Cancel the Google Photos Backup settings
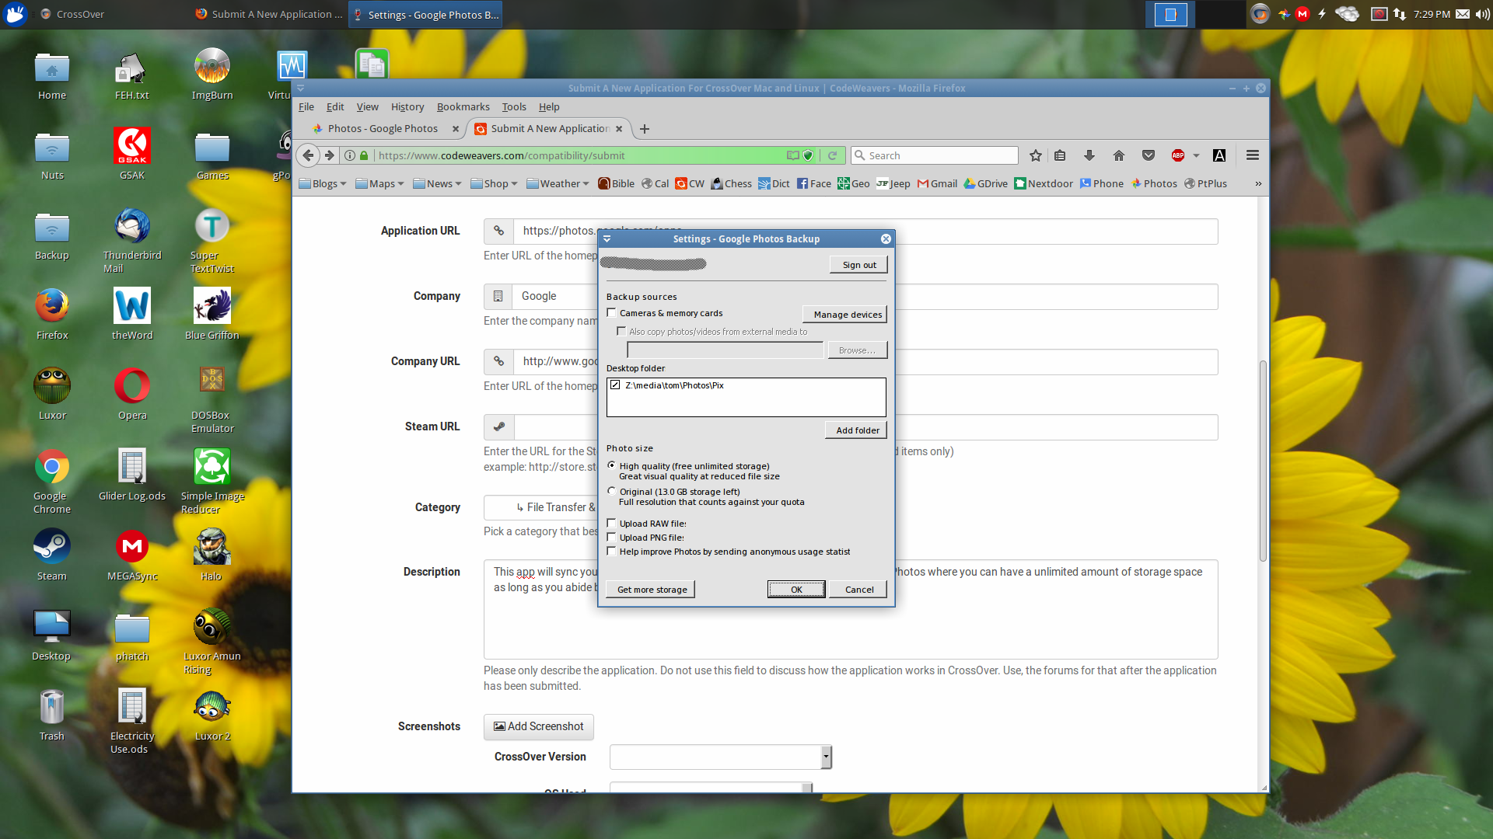The height and width of the screenshot is (839, 1493). tap(858, 590)
